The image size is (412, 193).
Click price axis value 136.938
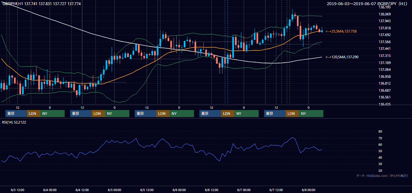[x=385, y=77]
